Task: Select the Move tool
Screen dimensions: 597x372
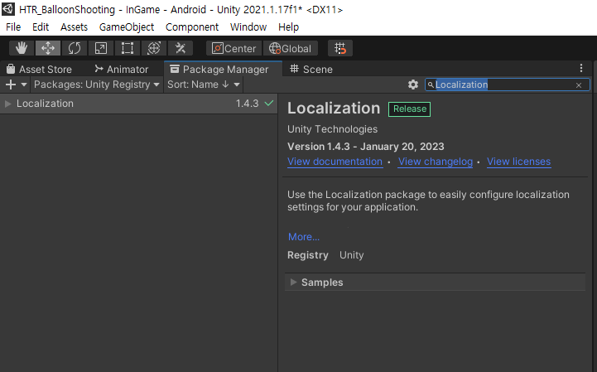Action: pyautogui.click(x=48, y=48)
